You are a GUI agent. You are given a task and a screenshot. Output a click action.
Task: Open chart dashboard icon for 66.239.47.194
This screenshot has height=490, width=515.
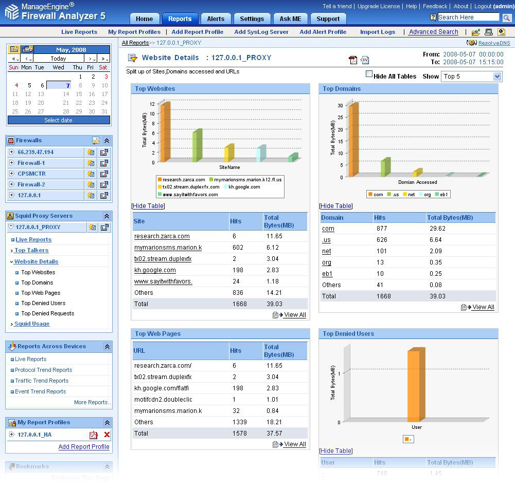pos(104,153)
